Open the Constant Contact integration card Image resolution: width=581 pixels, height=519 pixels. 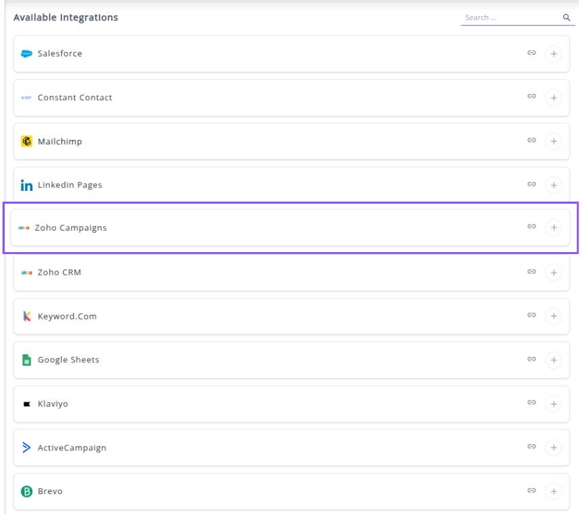(269, 97)
